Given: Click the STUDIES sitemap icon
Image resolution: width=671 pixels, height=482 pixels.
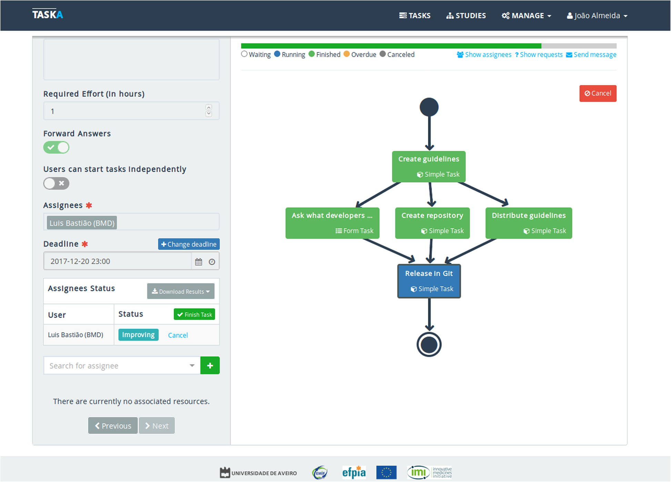Looking at the screenshot, I should (450, 16).
